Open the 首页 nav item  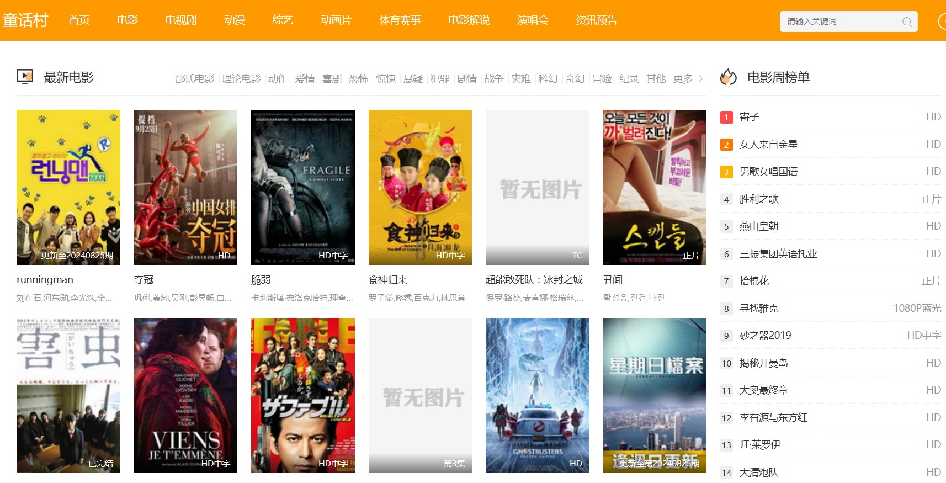79,20
